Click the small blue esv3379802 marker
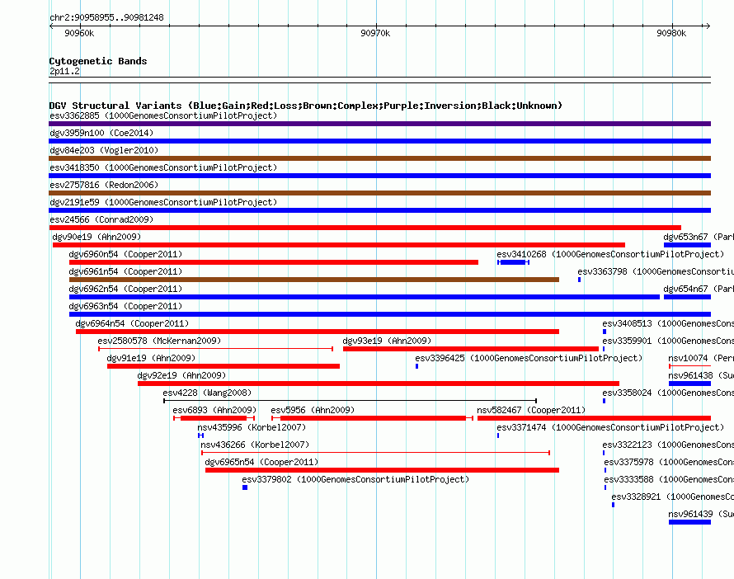The height and width of the screenshot is (579, 734). point(245,487)
